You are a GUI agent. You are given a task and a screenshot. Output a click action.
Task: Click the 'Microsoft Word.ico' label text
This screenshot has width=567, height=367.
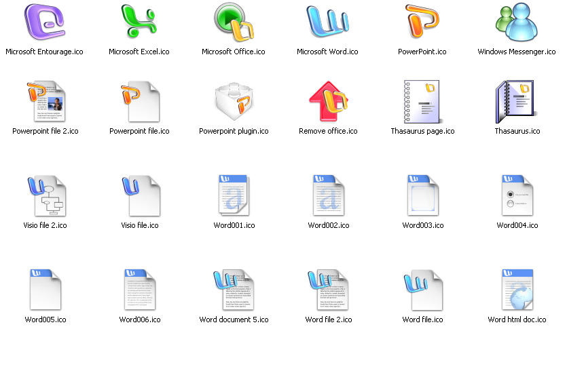327,52
